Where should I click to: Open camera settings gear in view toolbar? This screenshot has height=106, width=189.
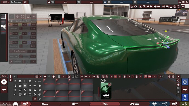pyautogui.click(x=136, y=7)
